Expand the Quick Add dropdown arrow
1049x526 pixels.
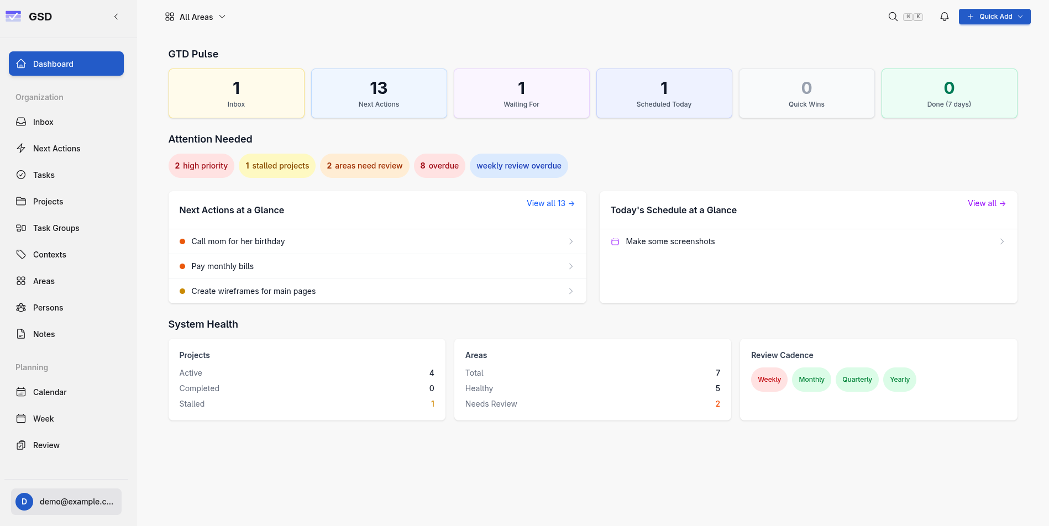point(1020,17)
